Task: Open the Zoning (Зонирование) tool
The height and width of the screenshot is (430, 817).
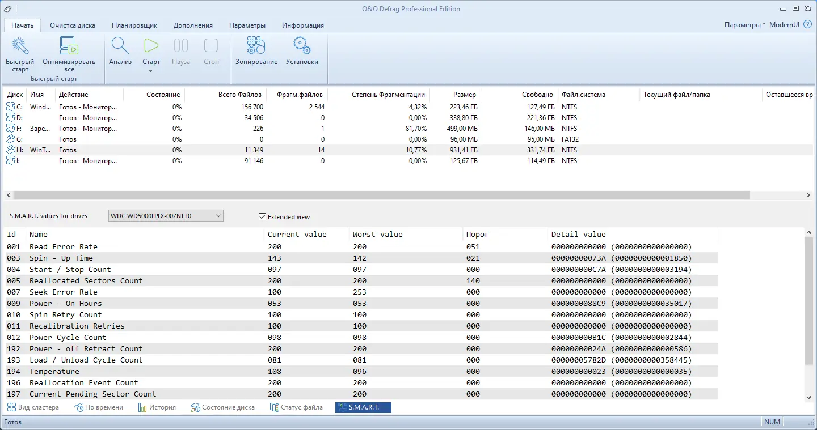Action: point(256,46)
